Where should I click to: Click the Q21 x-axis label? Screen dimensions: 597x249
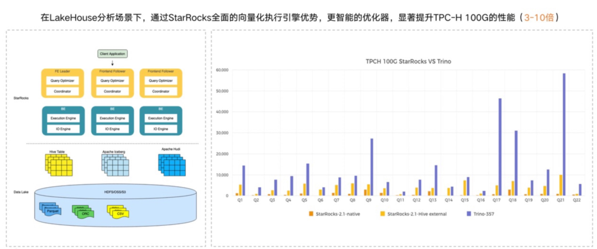561,200
